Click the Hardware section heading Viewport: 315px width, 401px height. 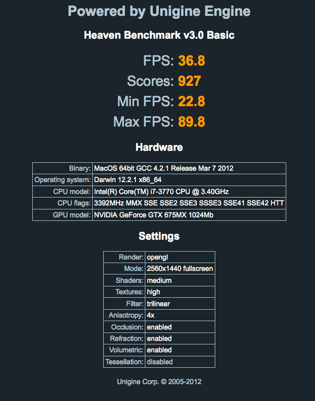tap(159, 147)
